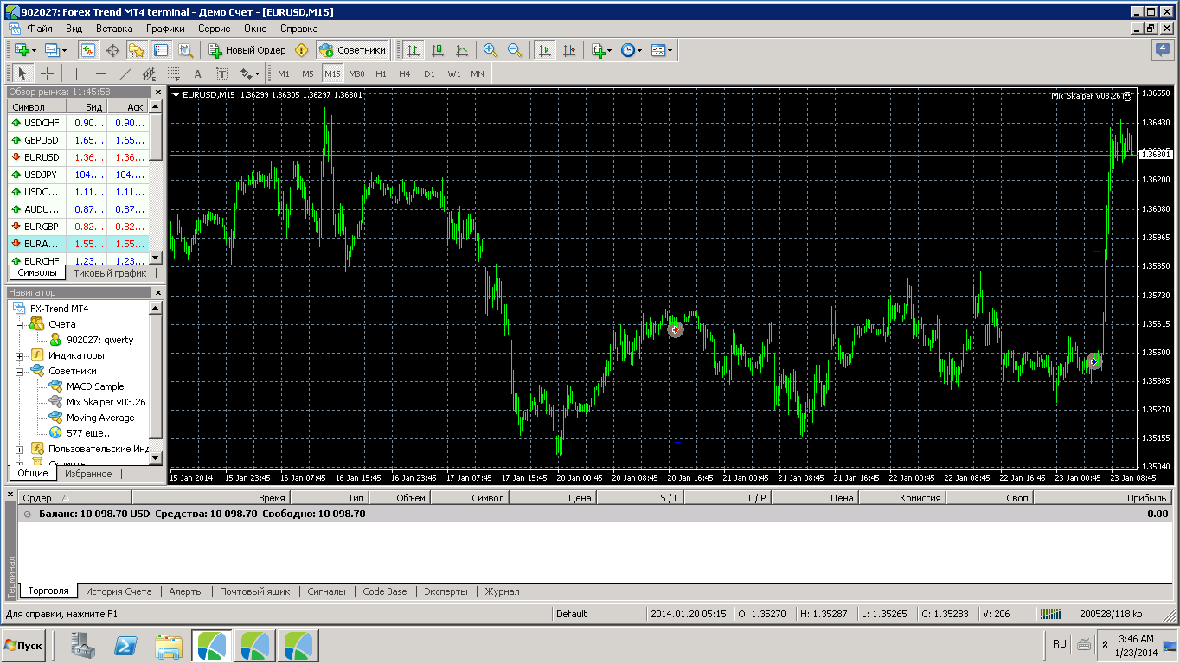Open the Templates dropdown icon

tap(662, 50)
